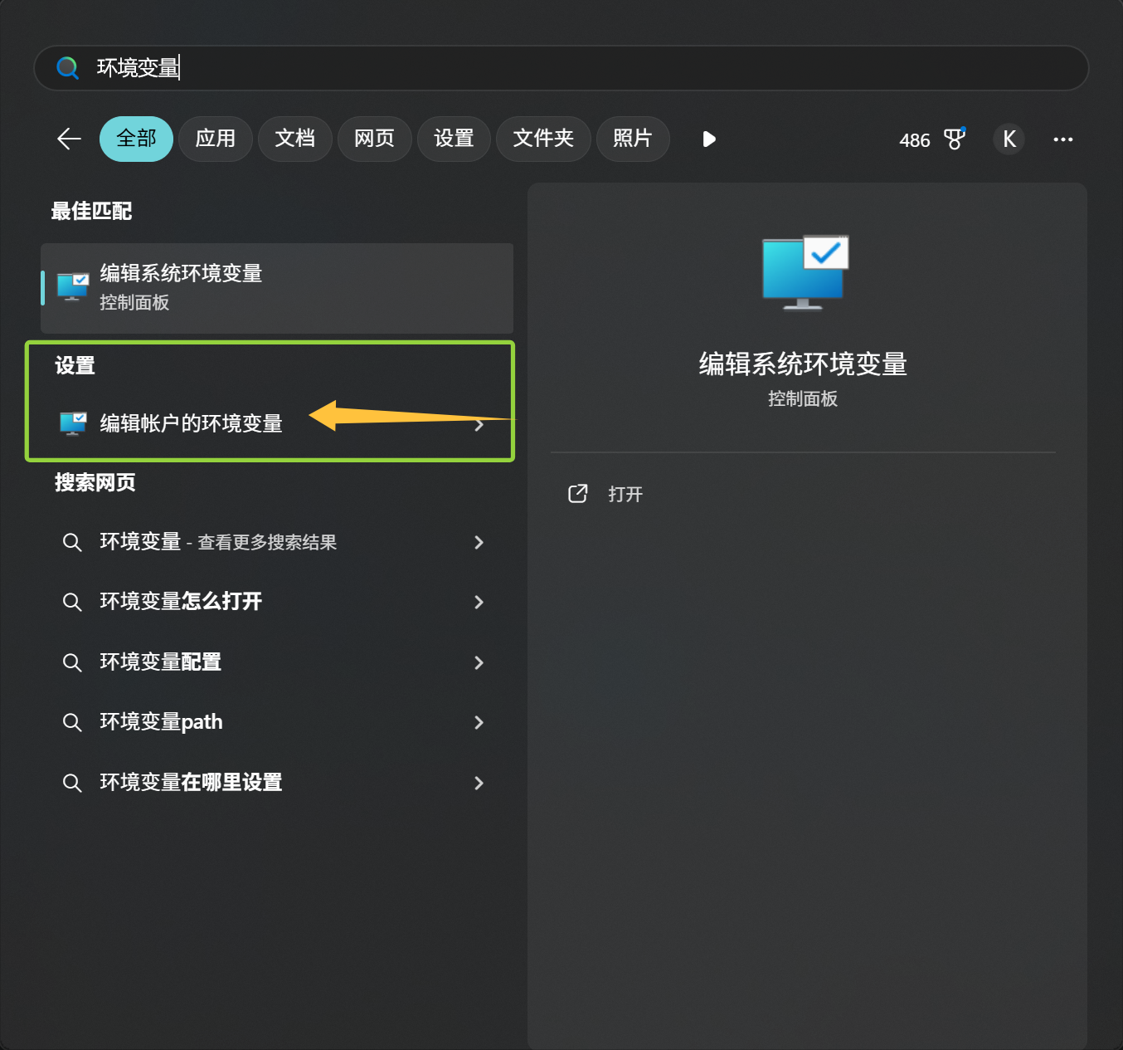This screenshot has height=1050, width=1123.
Task: Switch to the 应用 tab
Action: click(216, 139)
